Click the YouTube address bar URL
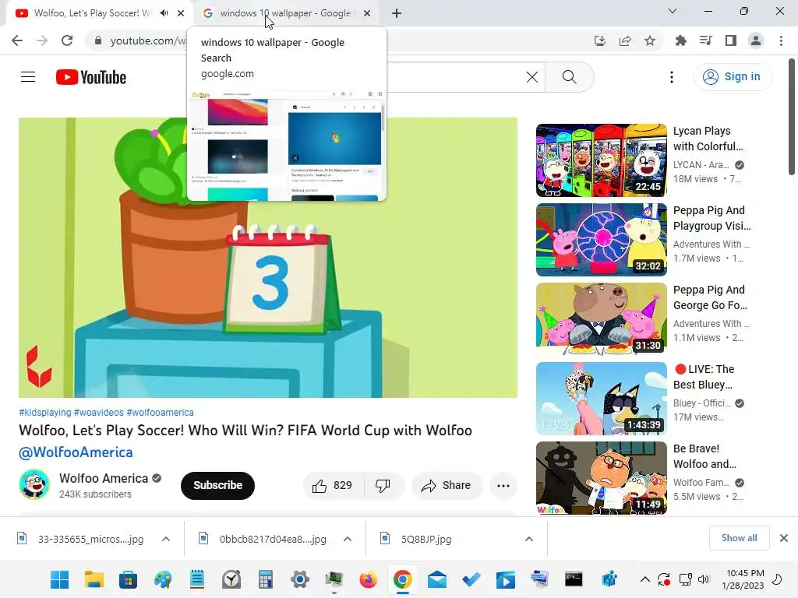Screen dimensions: 798x598 (x=147, y=40)
